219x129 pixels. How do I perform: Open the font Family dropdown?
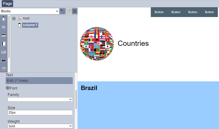(40, 99)
